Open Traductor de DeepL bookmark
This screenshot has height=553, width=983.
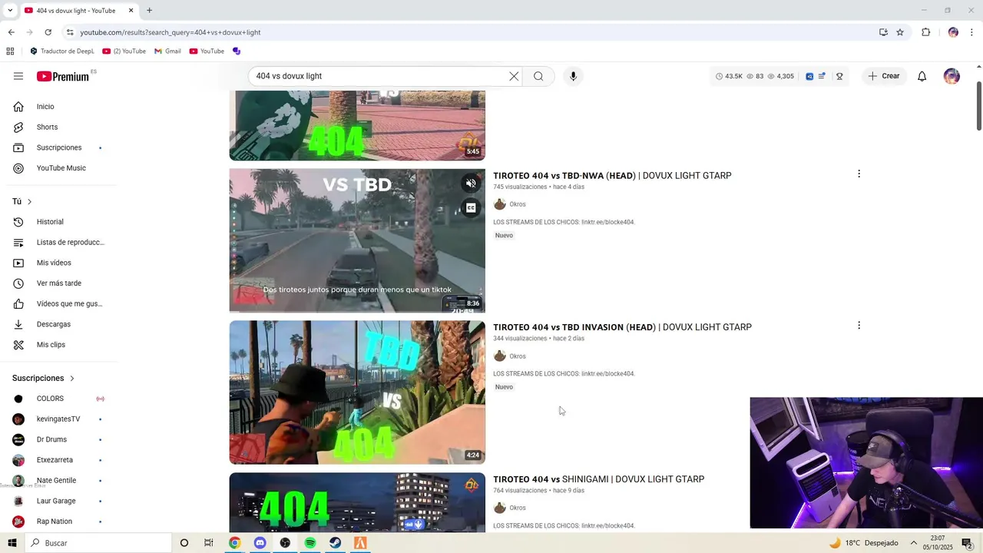pos(61,51)
